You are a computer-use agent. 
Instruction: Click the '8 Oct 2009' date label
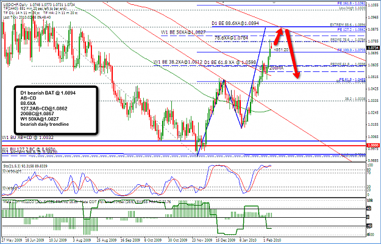click(154, 240)
